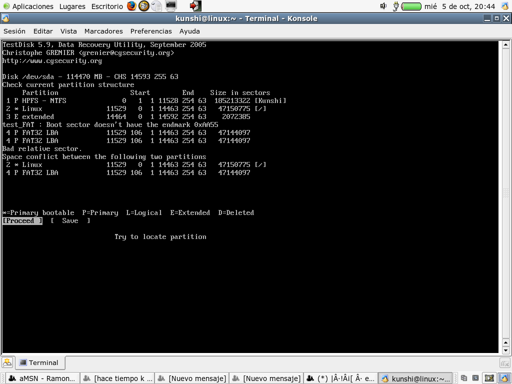This screenshot has width=512, height=384.
Task: Open the document/clock launcher in the top panel
Action: [156, 6]
